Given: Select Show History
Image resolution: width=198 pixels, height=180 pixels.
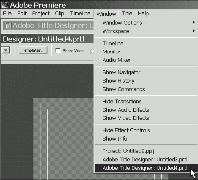Looking at the screenshot, I should tap(146, 81).
